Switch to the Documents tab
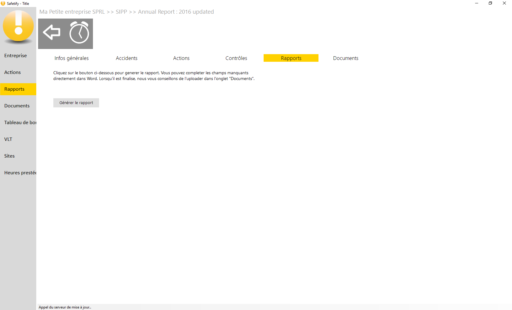This screenshot has width=512, height=310. 346,58
